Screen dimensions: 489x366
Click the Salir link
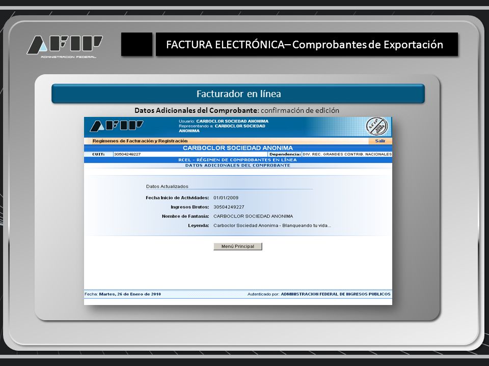pos(380,141)
